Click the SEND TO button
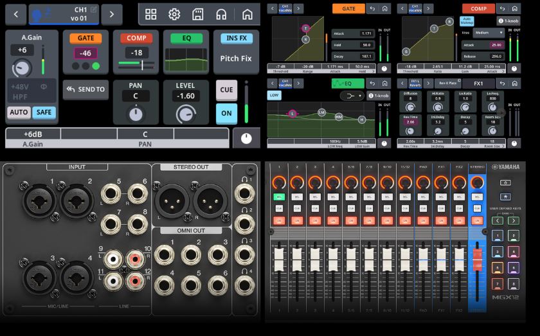 click(85, 90)
